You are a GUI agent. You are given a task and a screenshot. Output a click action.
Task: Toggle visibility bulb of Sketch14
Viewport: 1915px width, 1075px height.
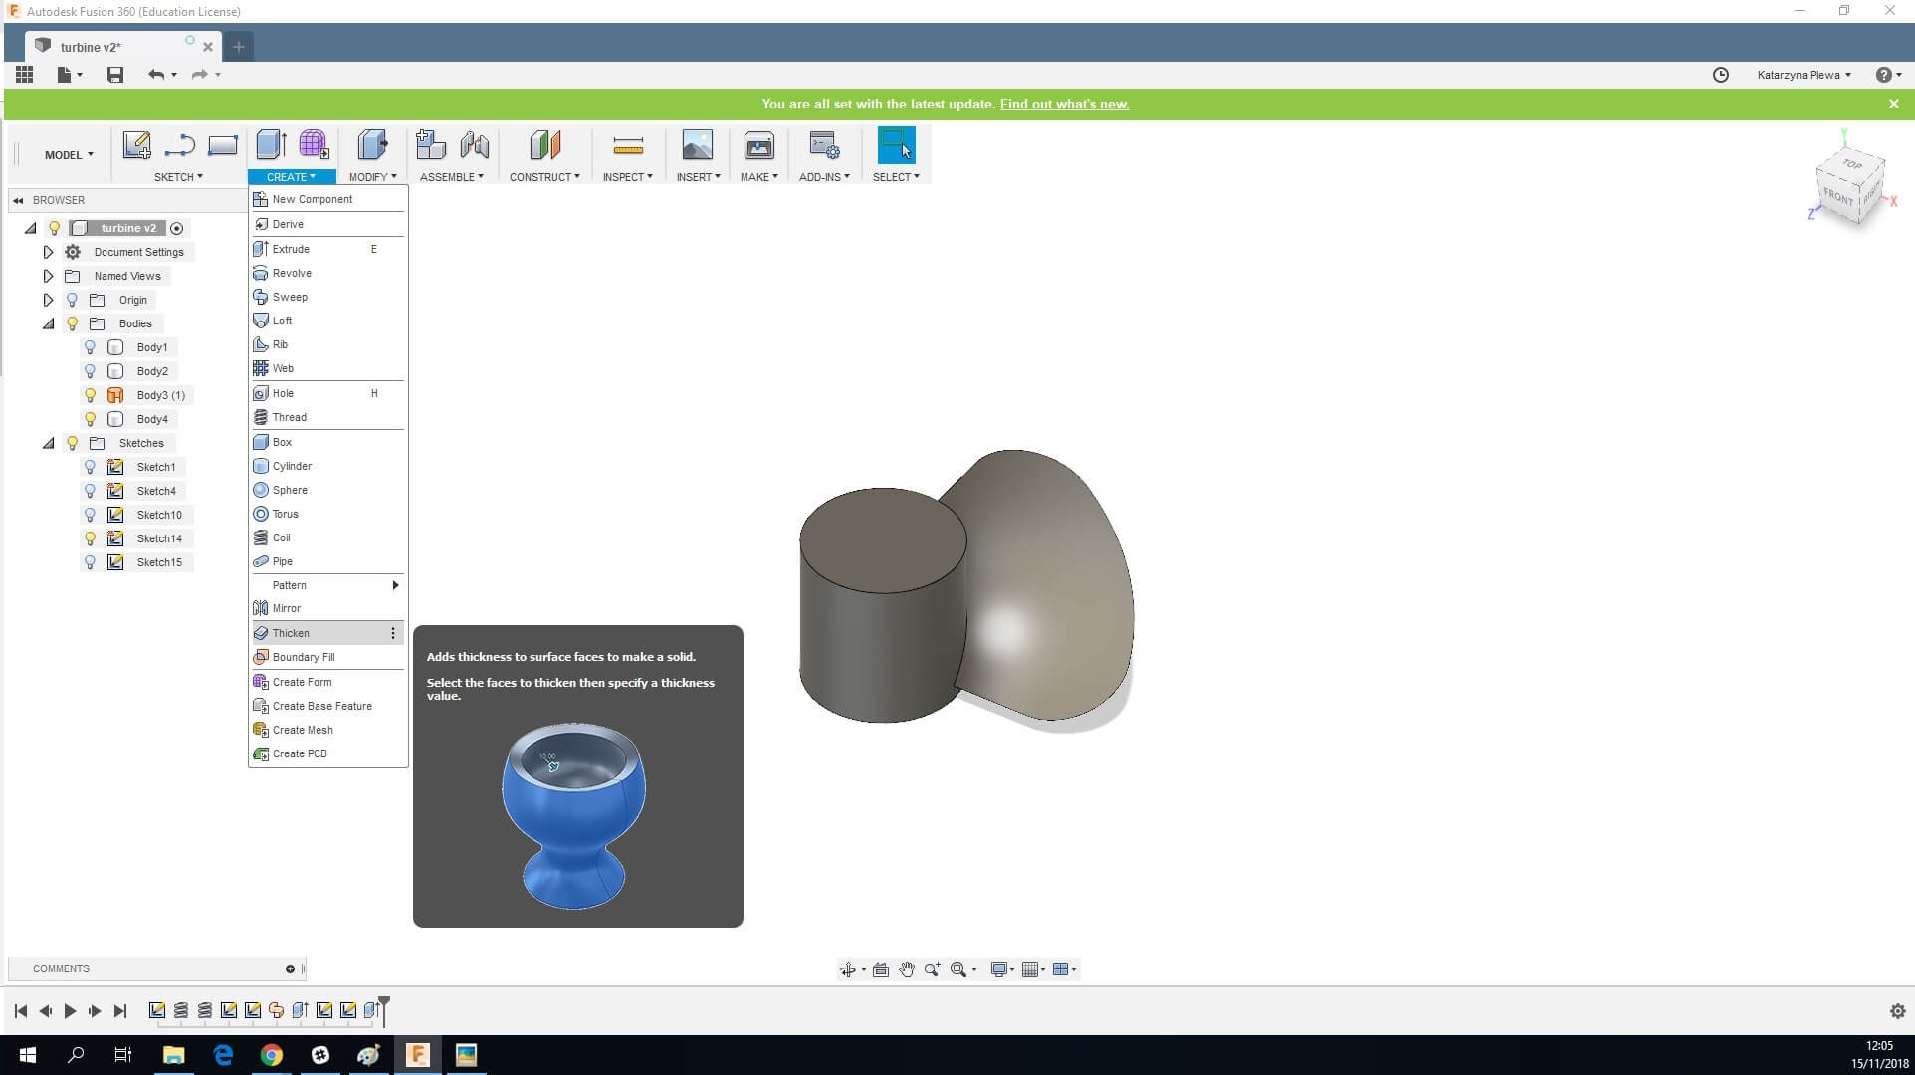point(90,538)
